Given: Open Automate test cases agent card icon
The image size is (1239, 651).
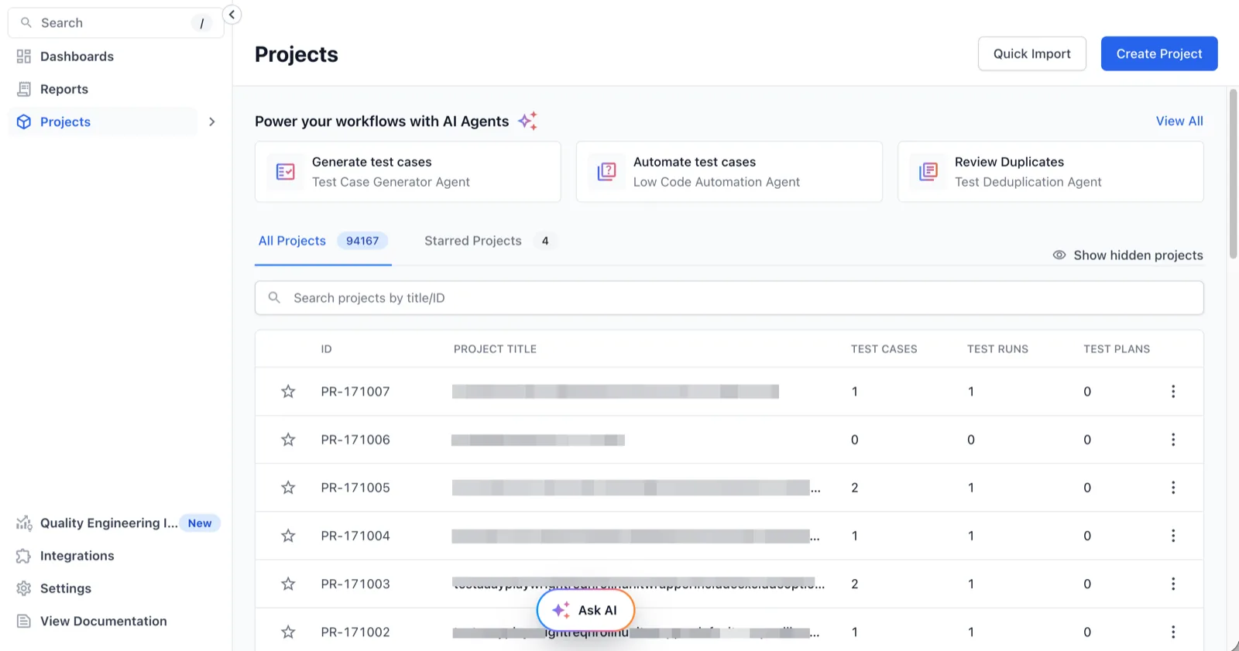Looking at the screenshot, I should [607, 172].
